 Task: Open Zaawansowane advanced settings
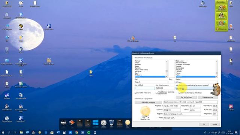[x=208, y=97]
